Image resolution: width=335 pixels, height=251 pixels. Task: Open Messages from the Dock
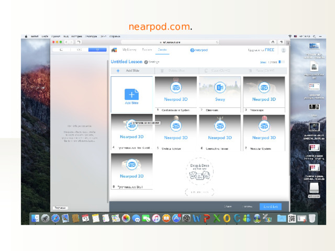click(x=136, y=219)
